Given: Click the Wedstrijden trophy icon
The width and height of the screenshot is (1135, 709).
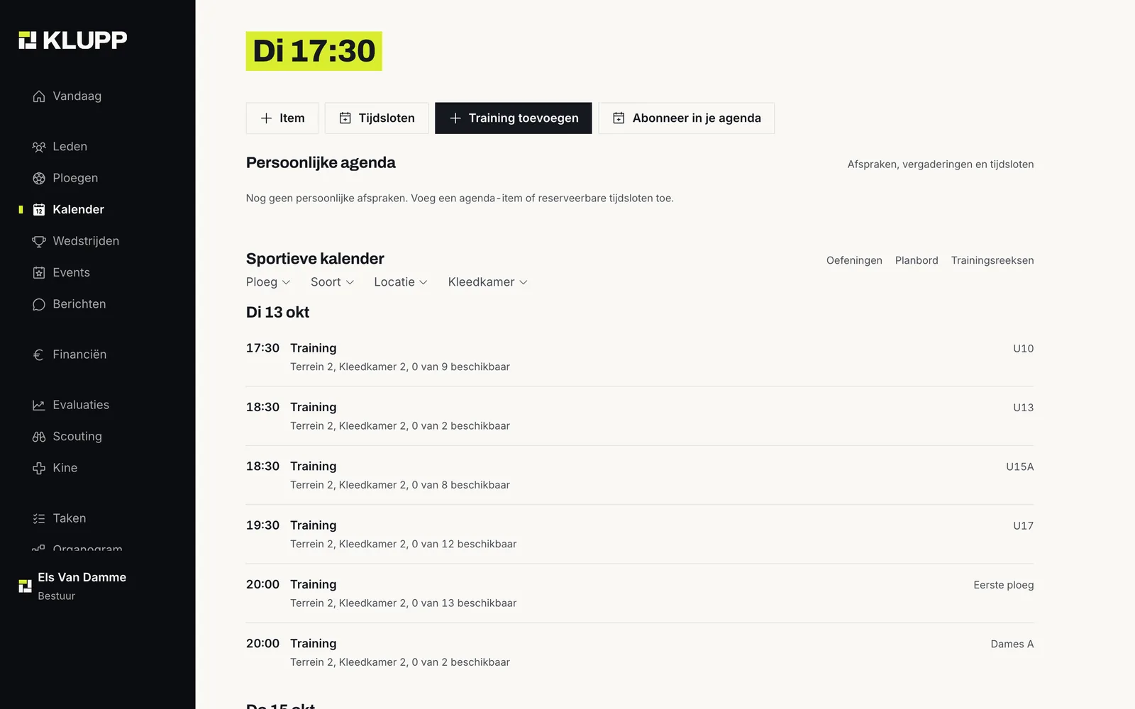Looking at the screenshot, I should (x=39, y=241).
